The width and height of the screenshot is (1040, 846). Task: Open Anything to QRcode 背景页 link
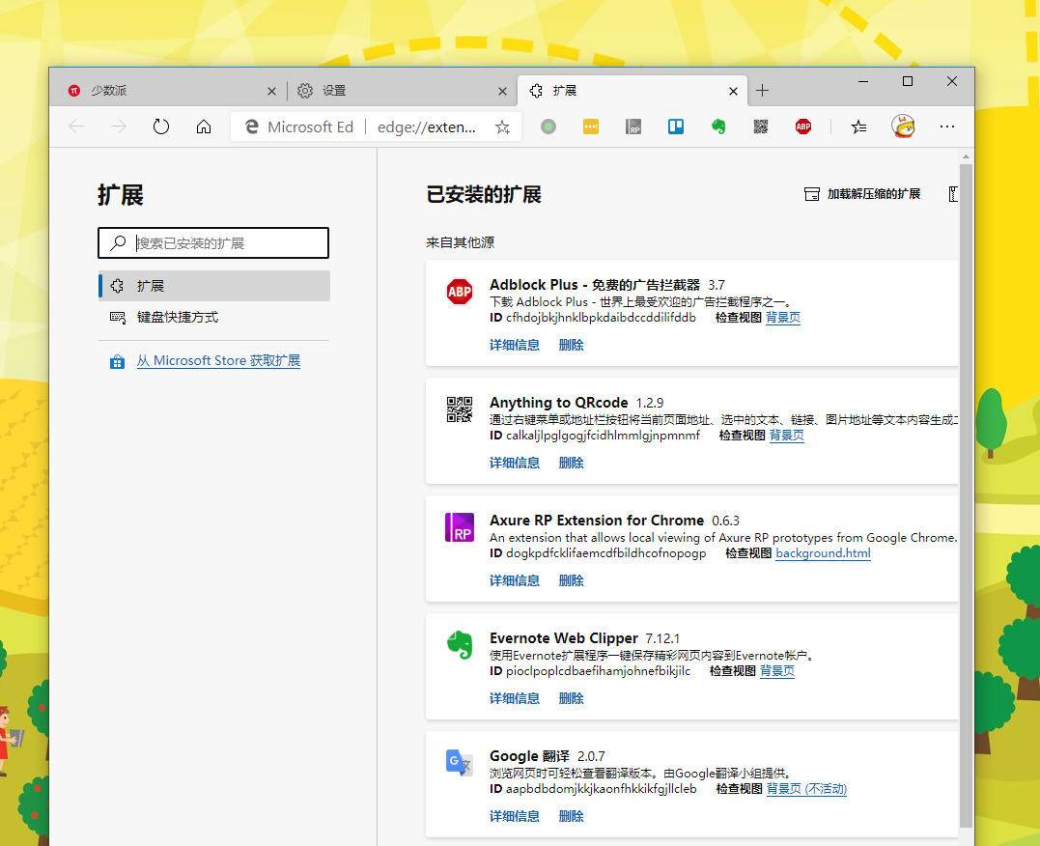tap(787, 436)
